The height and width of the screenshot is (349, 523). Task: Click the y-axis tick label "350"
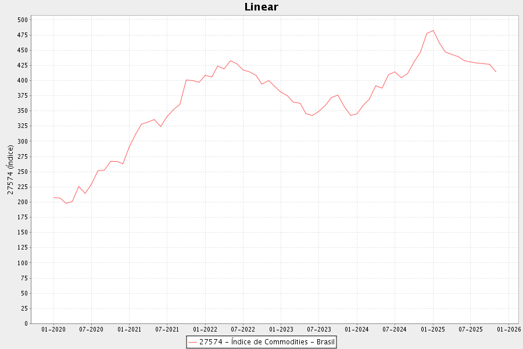[x=22, y=111]
